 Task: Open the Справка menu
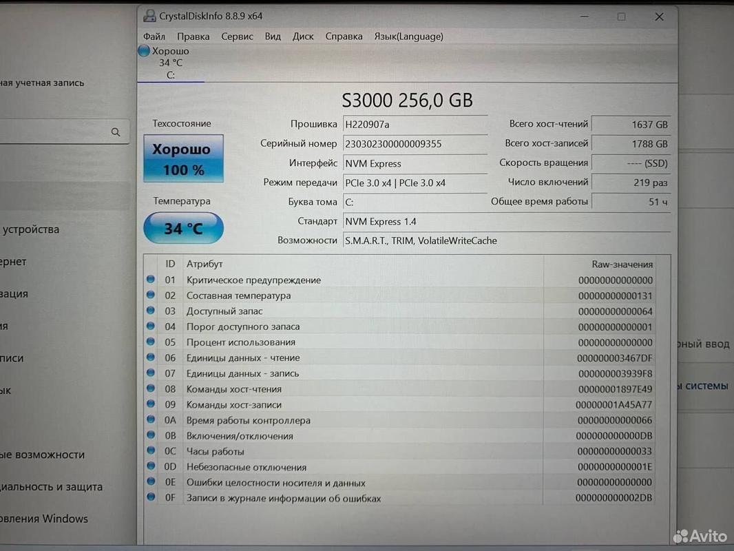coord(344,37)
